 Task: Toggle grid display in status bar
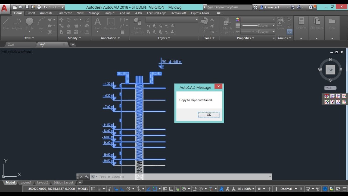tap(93, 189)
